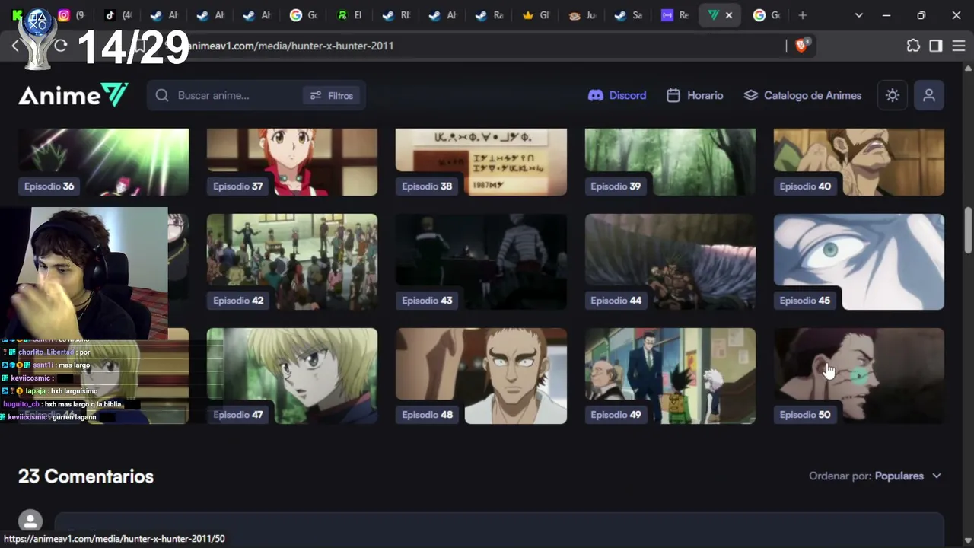Switch to the tab labeled Ju
974x548 pixels.
click(582, 15)
